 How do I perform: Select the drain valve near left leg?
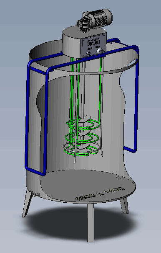click(36, 194)
